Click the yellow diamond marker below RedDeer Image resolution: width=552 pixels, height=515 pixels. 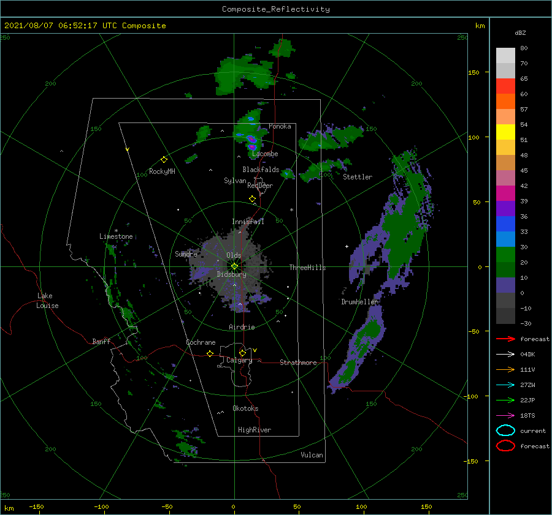pos(252,199)
